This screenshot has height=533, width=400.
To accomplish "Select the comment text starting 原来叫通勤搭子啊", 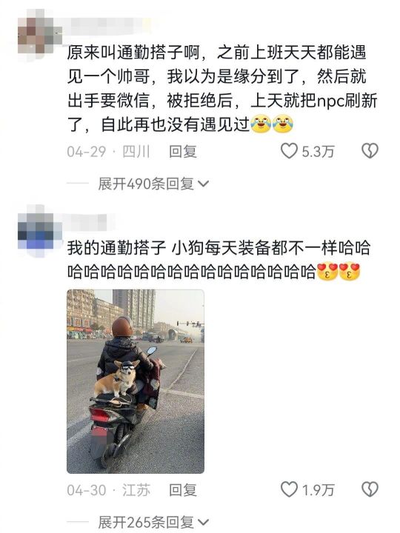I will pos(221,89).
